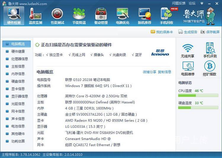This screenshot has width=222, height=158.
Task: Minimize the Ludashi window
Action: point(210,4)
